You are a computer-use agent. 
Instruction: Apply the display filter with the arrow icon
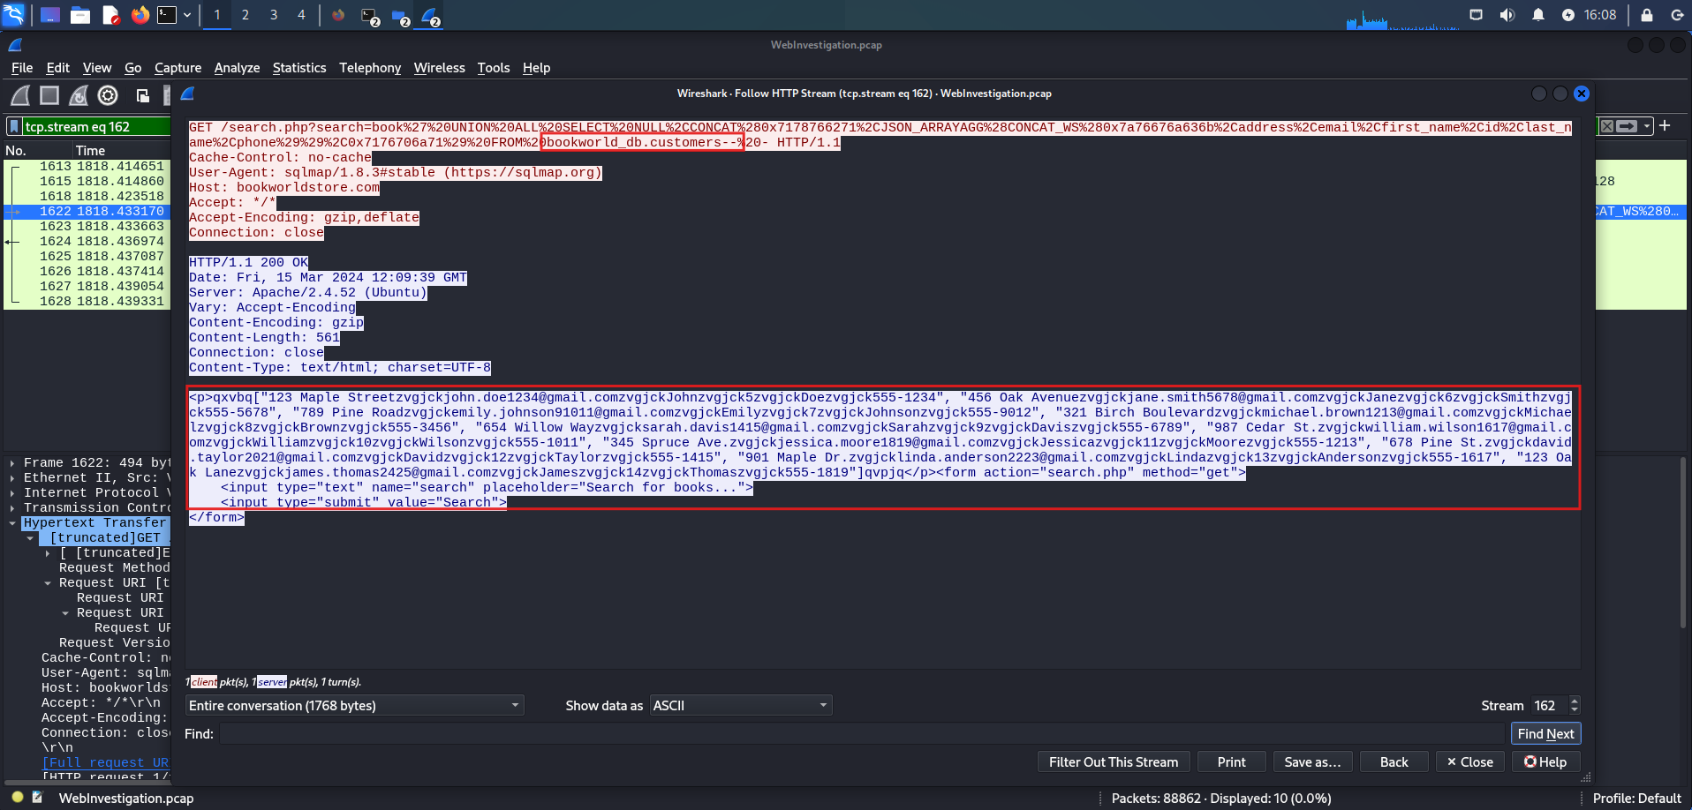click(1627, 126)
